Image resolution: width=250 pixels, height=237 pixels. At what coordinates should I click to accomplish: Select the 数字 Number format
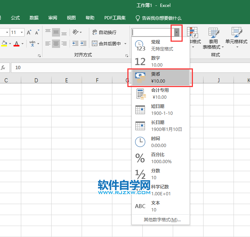pyautogui.click(x=161, y=61)
